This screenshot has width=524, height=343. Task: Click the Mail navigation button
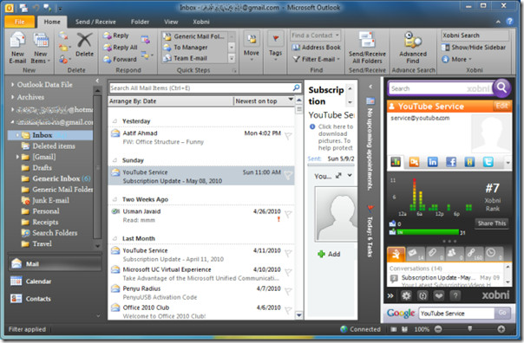[55, 264]
